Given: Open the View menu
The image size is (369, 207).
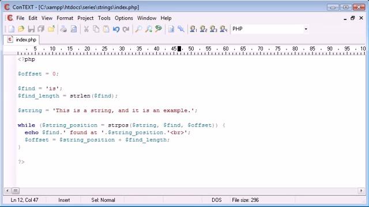Looking at the screenshot, I should tap(47, 18).
